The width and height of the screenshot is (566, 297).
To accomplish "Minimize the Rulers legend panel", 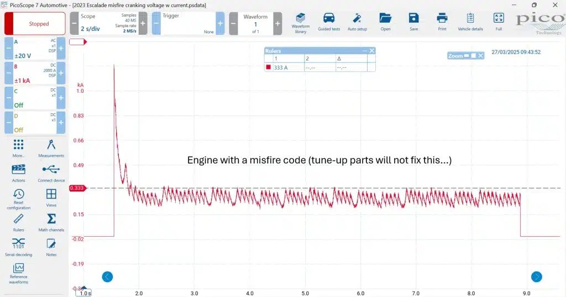I will point(365,51).
